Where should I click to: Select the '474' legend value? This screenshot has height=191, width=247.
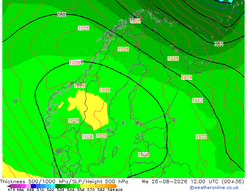pyautogui.click(x=11, y=189)
